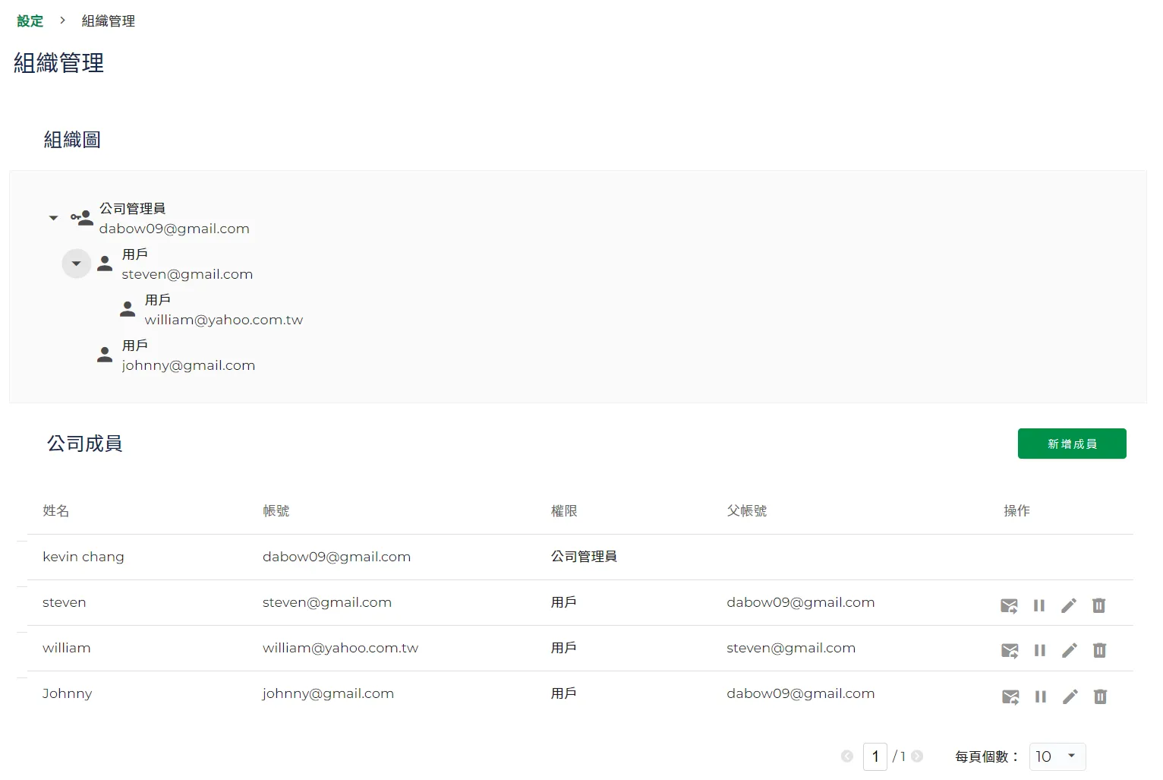Click the 新增成員 button
Image resolution: width=1163 pixels, height=780 pixels.
click(1071, 444)
